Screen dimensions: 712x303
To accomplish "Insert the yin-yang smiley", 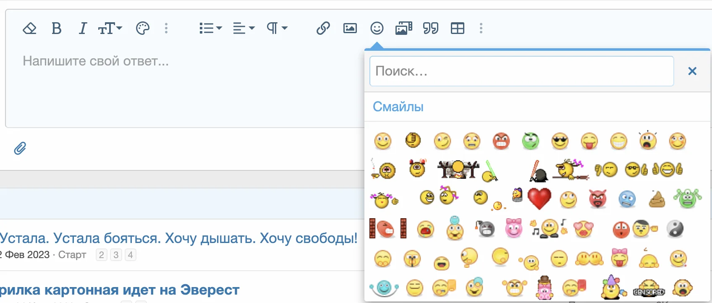I will [675, 229].
